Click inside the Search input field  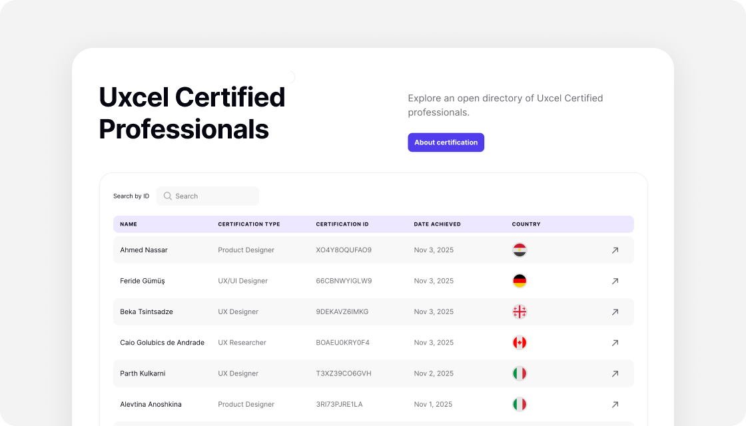pyautogui.click(x=206, y=196)
